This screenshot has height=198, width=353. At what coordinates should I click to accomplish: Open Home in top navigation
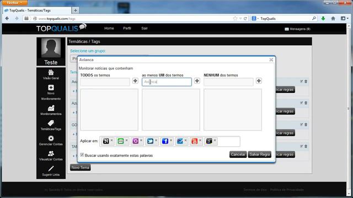109,28
